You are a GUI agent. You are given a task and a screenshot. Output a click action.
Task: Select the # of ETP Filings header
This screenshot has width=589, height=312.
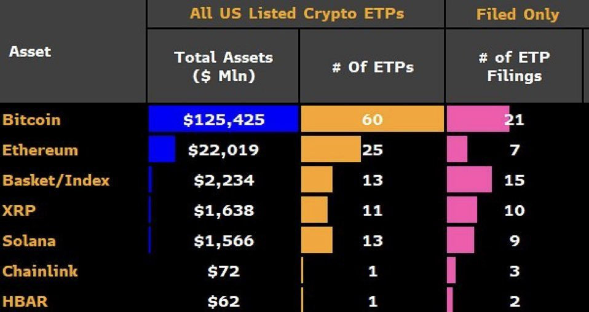[x=514, y=66]
